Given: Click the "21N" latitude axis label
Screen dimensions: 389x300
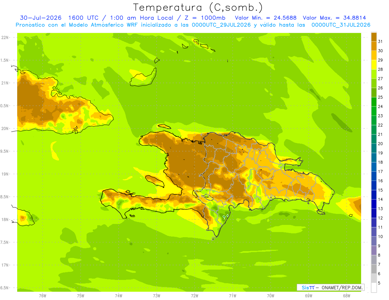Looking at the screenshot, I should click(x=5, y=83).
